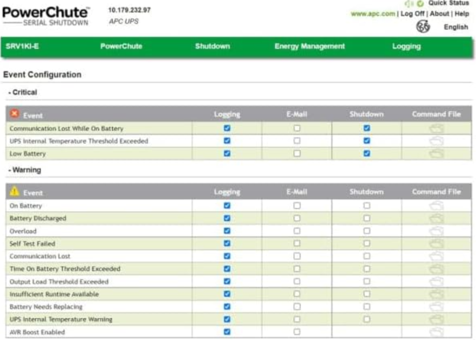Viewport: 476px width, 341px height.
Task: Click the PowerChute Serial Shutdown logo
Action: (x=45, y=16)
